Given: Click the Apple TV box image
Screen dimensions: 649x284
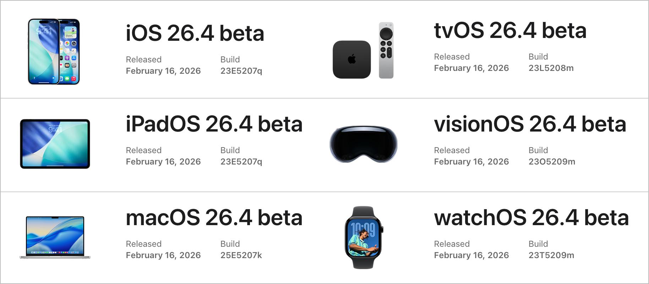Looking at the screenshot, I should [351, 60].
